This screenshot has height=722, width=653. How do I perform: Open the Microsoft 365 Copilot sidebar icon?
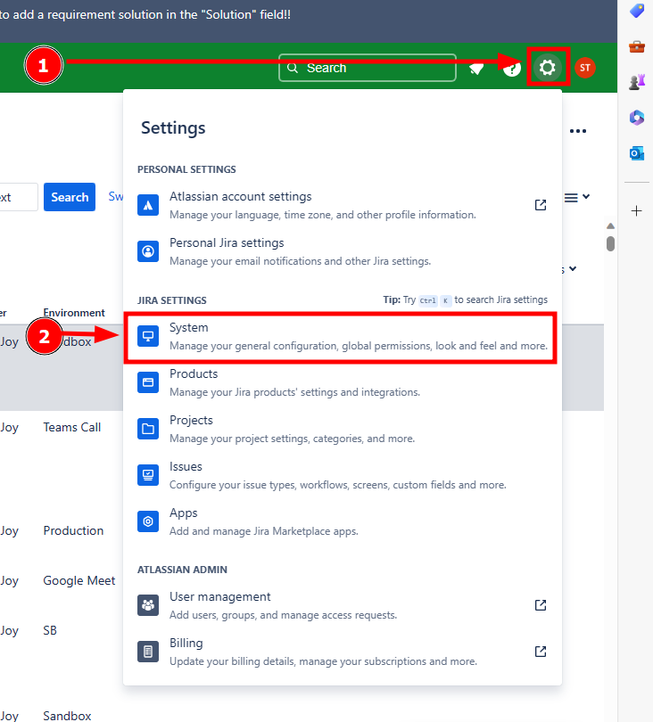(x=637, y=118)
